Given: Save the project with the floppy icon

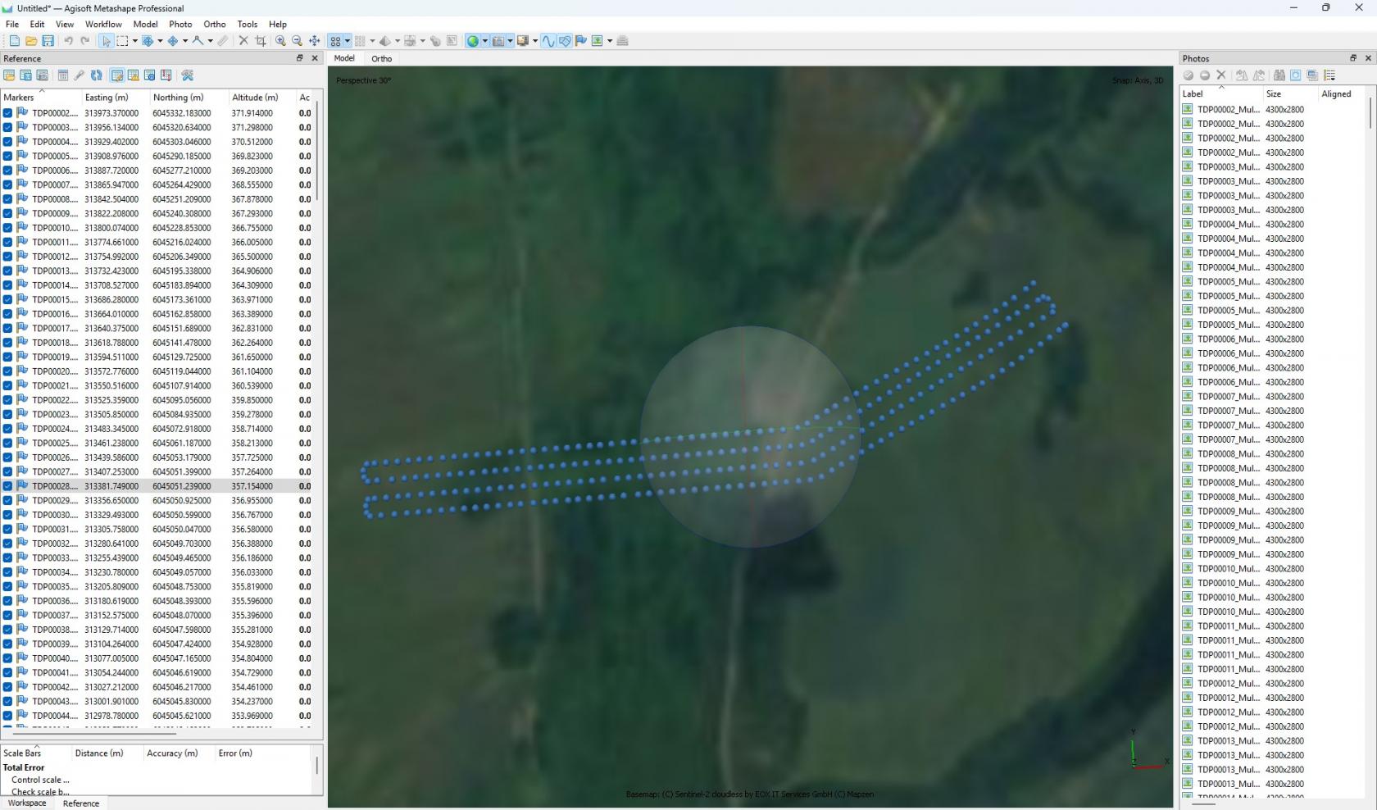Looking at the screenshot, I should click(x=48, y=41).
